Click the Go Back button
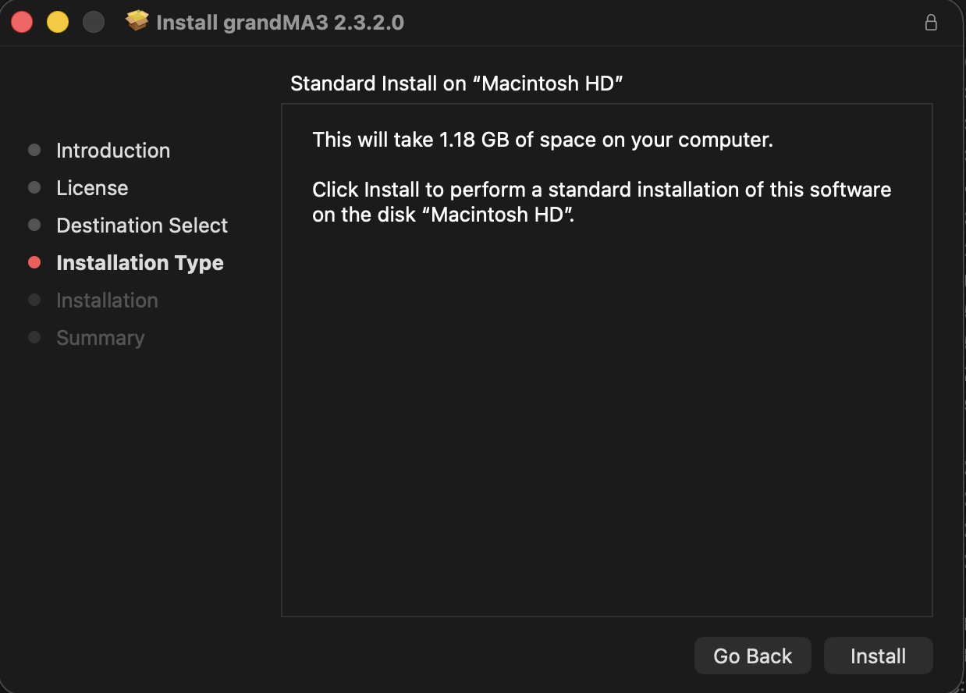The width and height of the screenshot is (966, 693). pyautogui.click(x=752, y=656)
